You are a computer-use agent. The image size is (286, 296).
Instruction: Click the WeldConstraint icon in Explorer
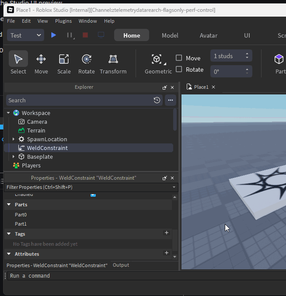(21, 148)
